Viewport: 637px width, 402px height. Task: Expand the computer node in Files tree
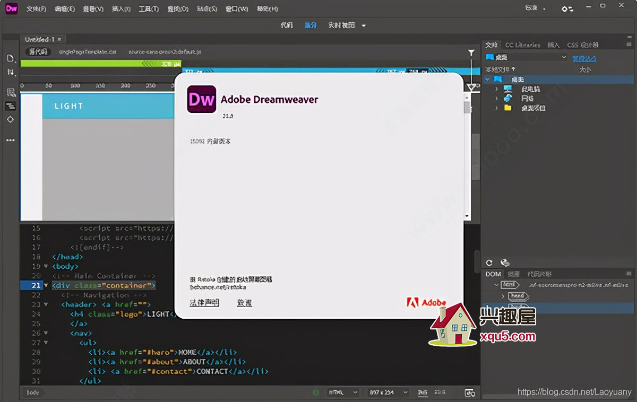coord(496,89)
